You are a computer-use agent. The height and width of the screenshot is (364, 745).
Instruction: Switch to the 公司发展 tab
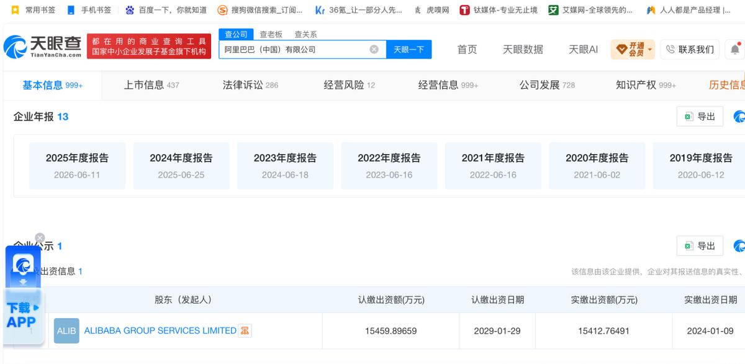click(x=547, y=85)
